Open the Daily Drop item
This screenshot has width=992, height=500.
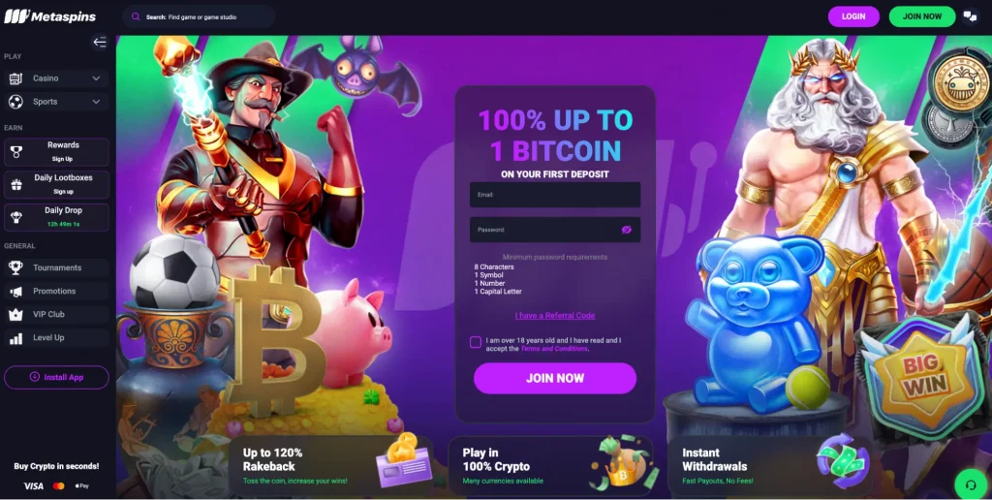pos(56,217)
